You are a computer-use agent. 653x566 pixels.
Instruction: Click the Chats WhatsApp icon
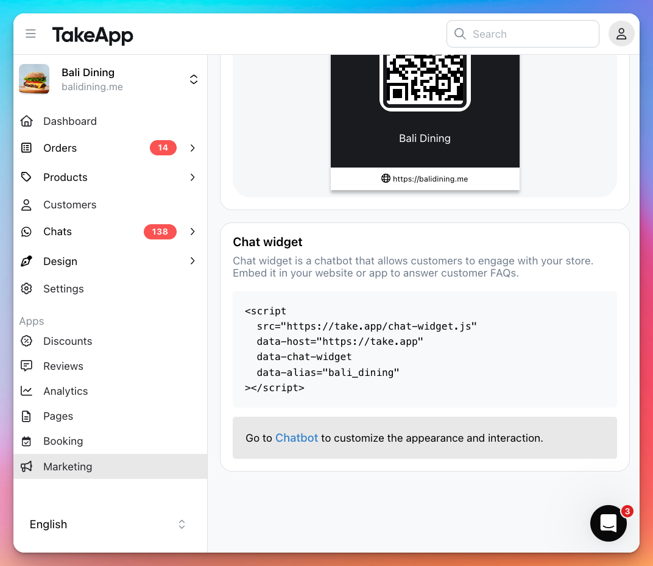(27, 232)
